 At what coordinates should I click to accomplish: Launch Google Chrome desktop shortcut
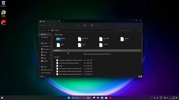3,14
